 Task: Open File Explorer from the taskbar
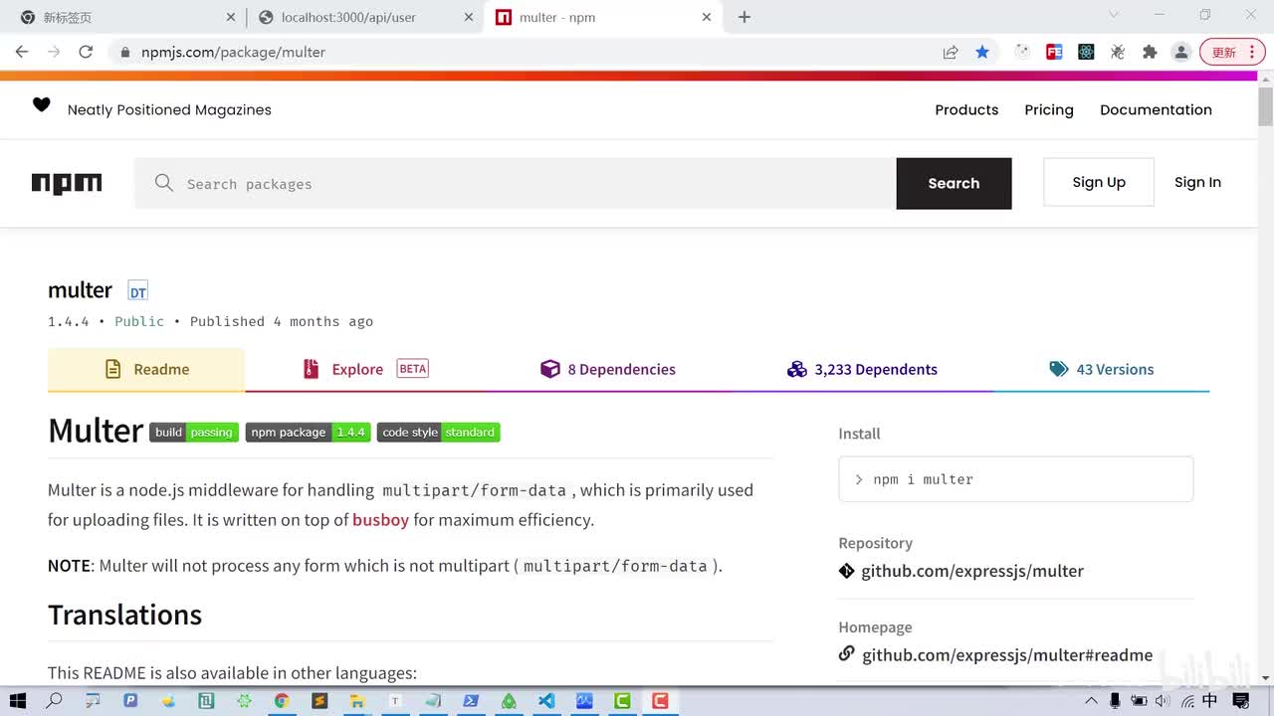357,701
